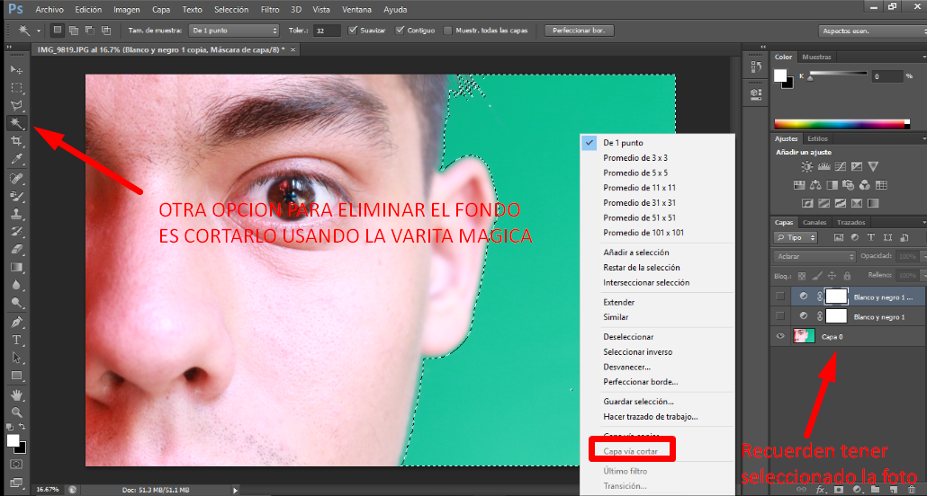Screen dimensions: 927x496
Task: Choose Guardar selección... menu entry
Action: click(x=638, y=402)
